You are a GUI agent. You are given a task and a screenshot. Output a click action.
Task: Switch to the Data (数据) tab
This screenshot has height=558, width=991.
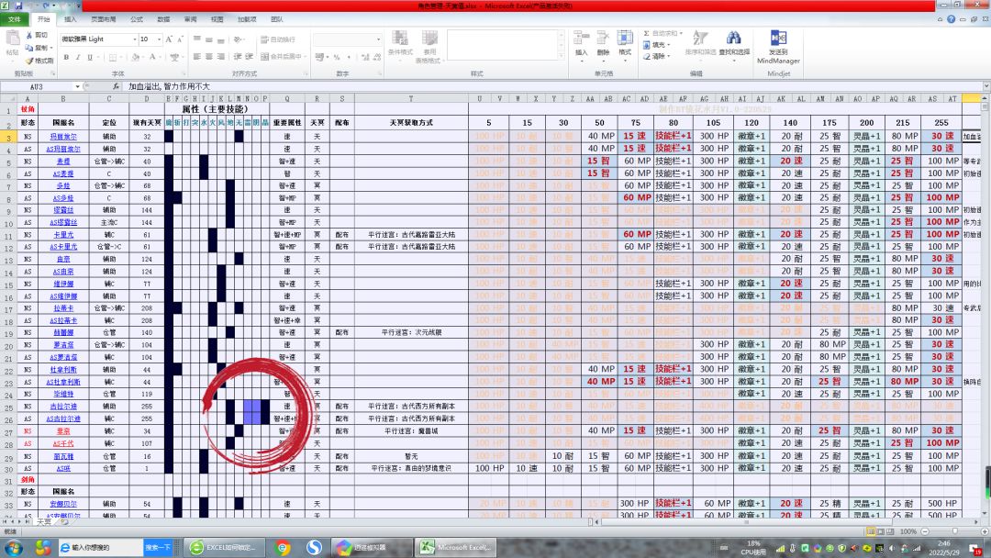[x=163, y=19]
